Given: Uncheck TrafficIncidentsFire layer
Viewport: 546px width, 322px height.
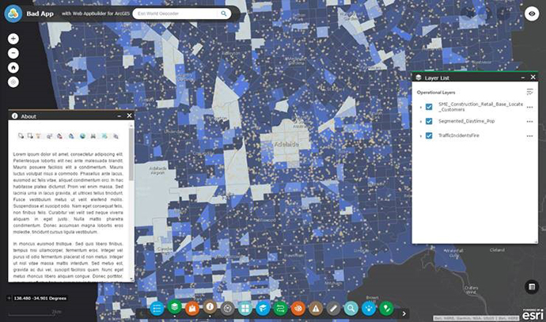Looking at the screenshot, I should [429, 136].
